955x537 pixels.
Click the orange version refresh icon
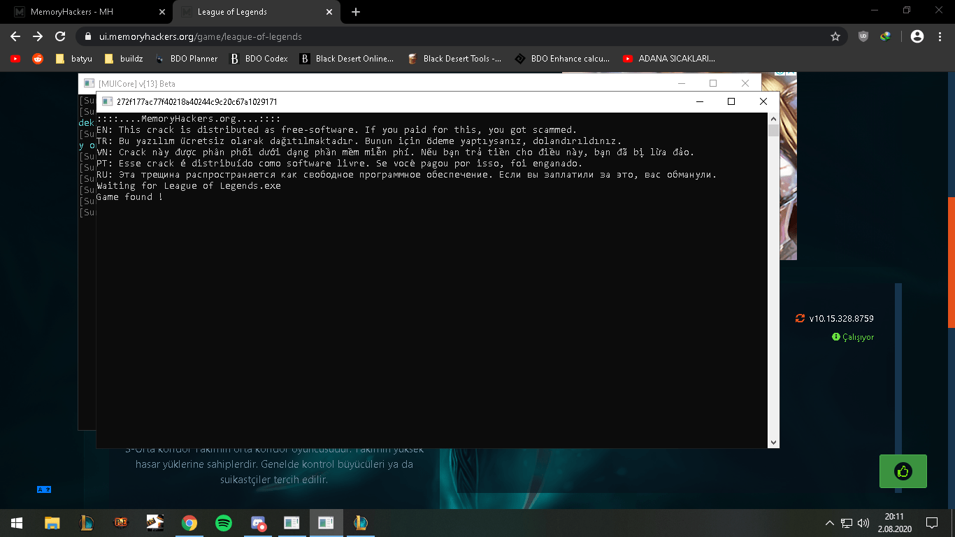(x=800, y=319)
